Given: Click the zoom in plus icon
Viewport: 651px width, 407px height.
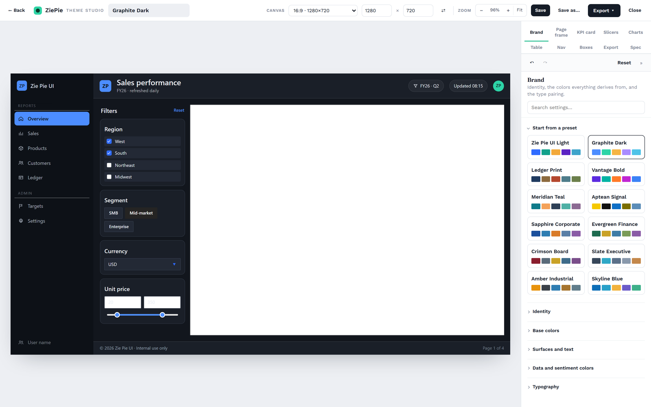Looking at the screenshot, I should point(508,11).
